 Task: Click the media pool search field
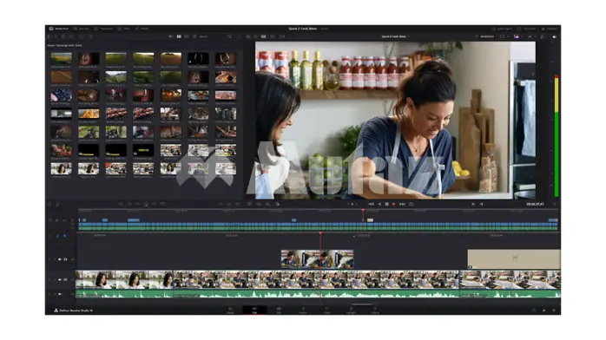[x=212, y=36]
